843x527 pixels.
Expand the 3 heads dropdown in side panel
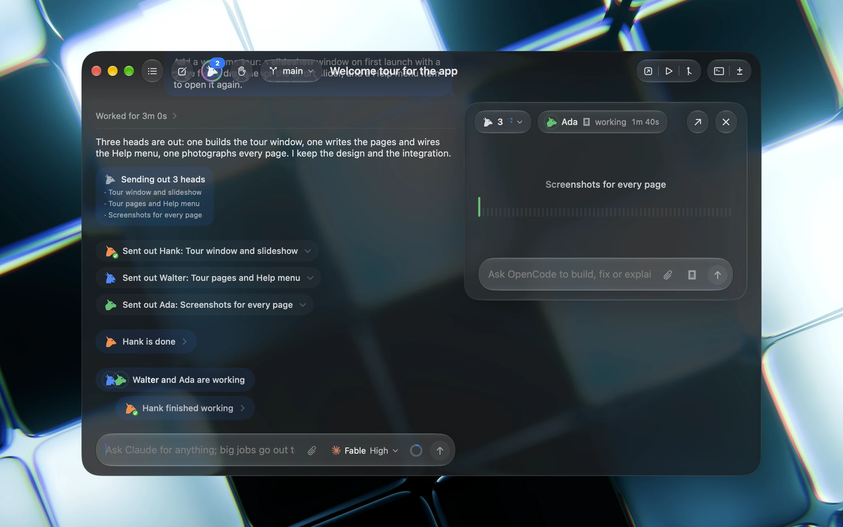click(x=502, y=122)
